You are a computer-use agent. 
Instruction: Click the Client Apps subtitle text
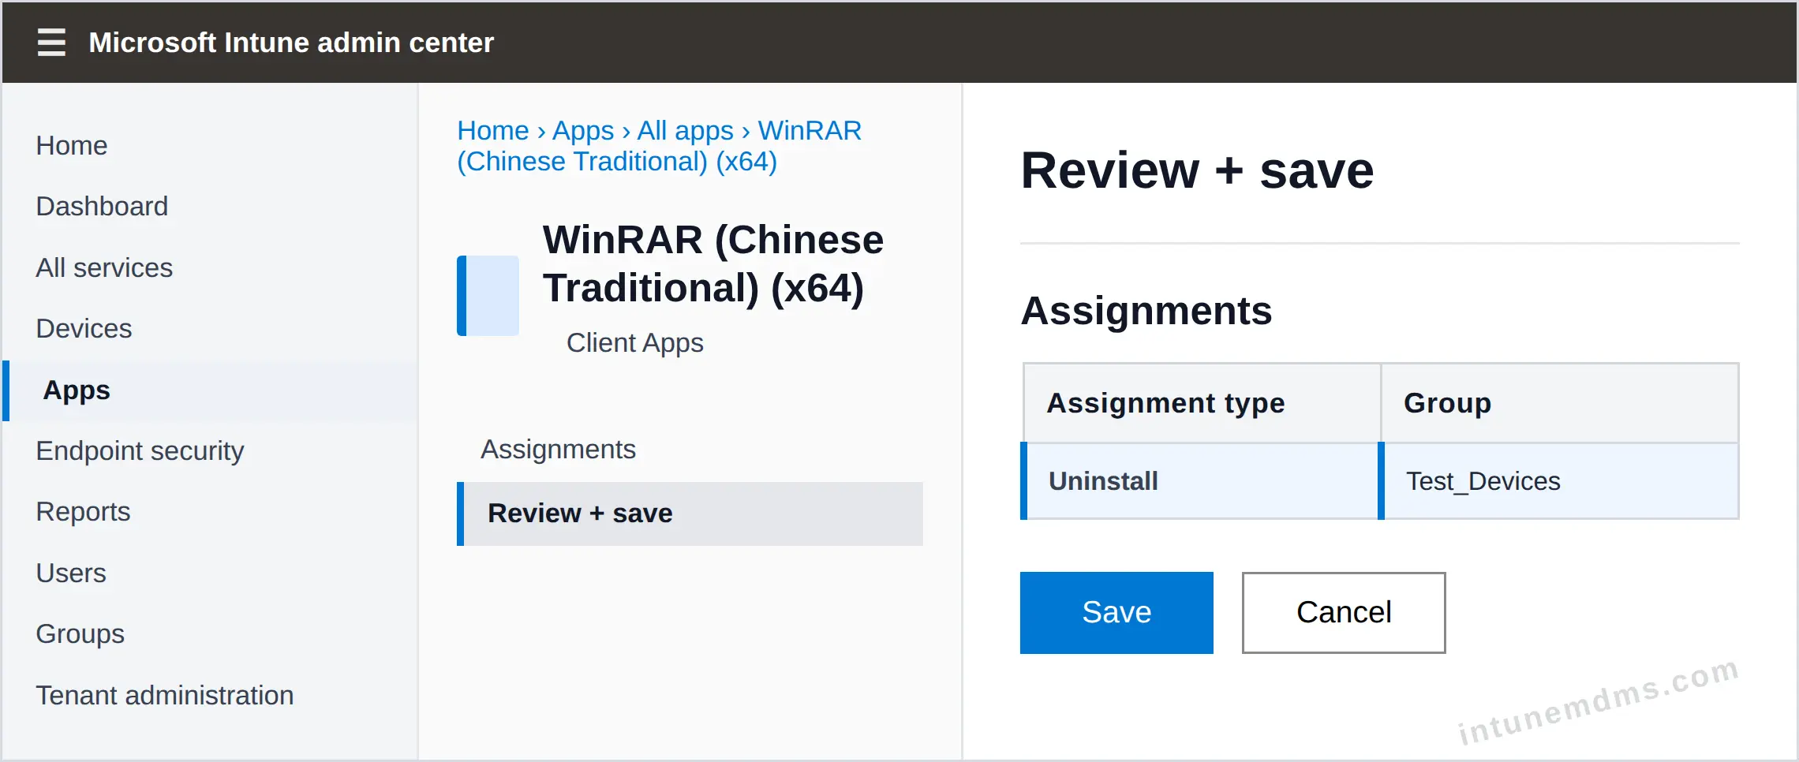pos(634,343)
